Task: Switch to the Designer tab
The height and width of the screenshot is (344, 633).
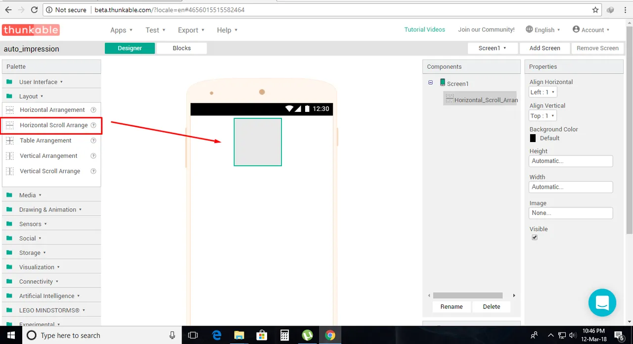Action: (x=130, y=48)
